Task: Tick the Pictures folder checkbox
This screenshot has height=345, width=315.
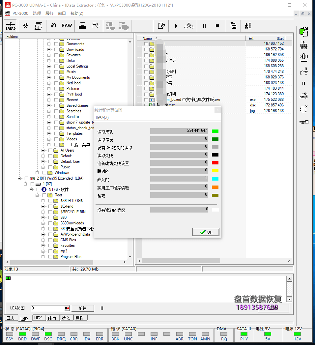Action: click(56, 89)
